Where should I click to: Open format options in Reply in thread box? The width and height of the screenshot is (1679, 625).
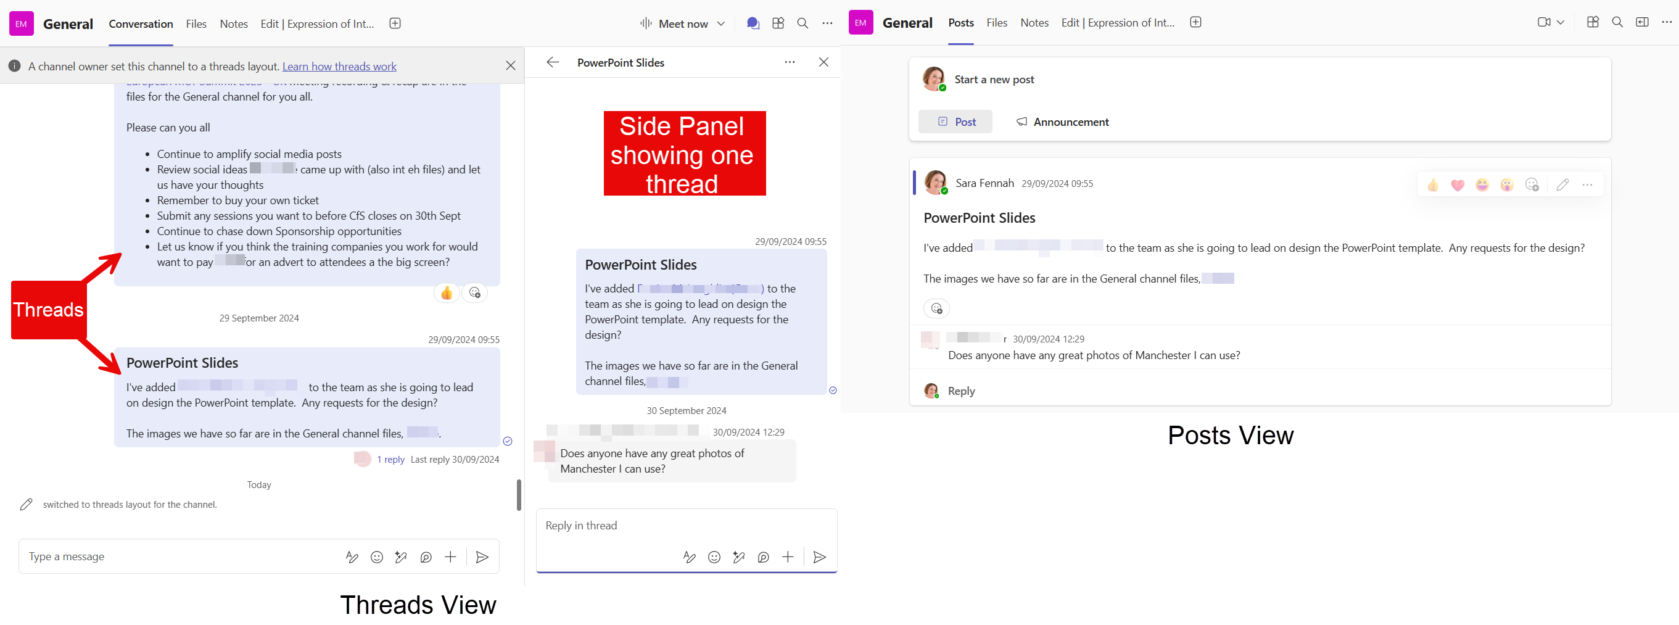pos(689,557)
